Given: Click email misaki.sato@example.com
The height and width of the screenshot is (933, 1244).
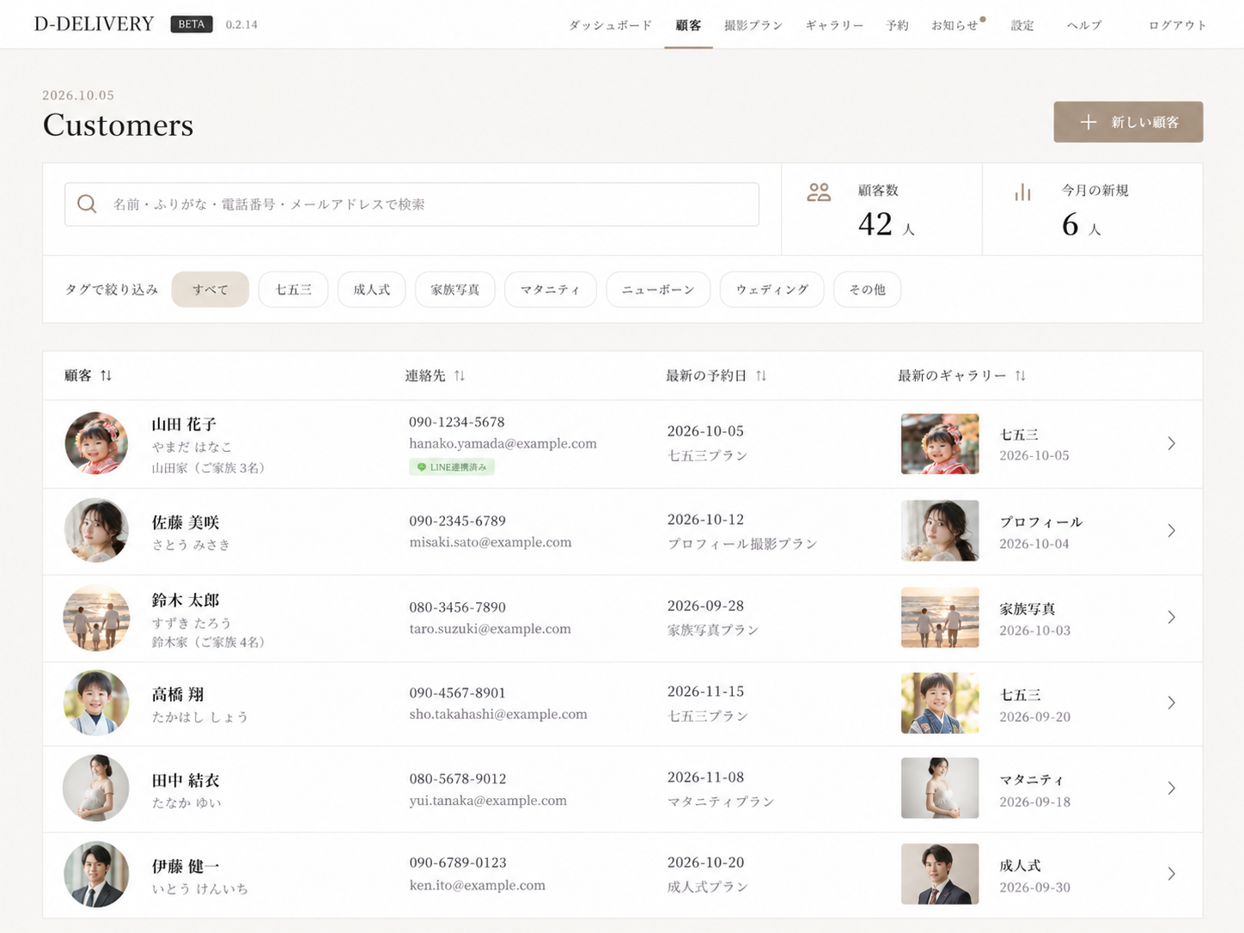Looking at the screenshot, I should [490, 542].
